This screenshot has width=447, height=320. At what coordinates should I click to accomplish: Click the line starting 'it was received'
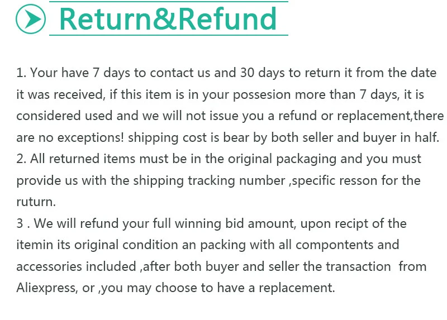(220, 94)
